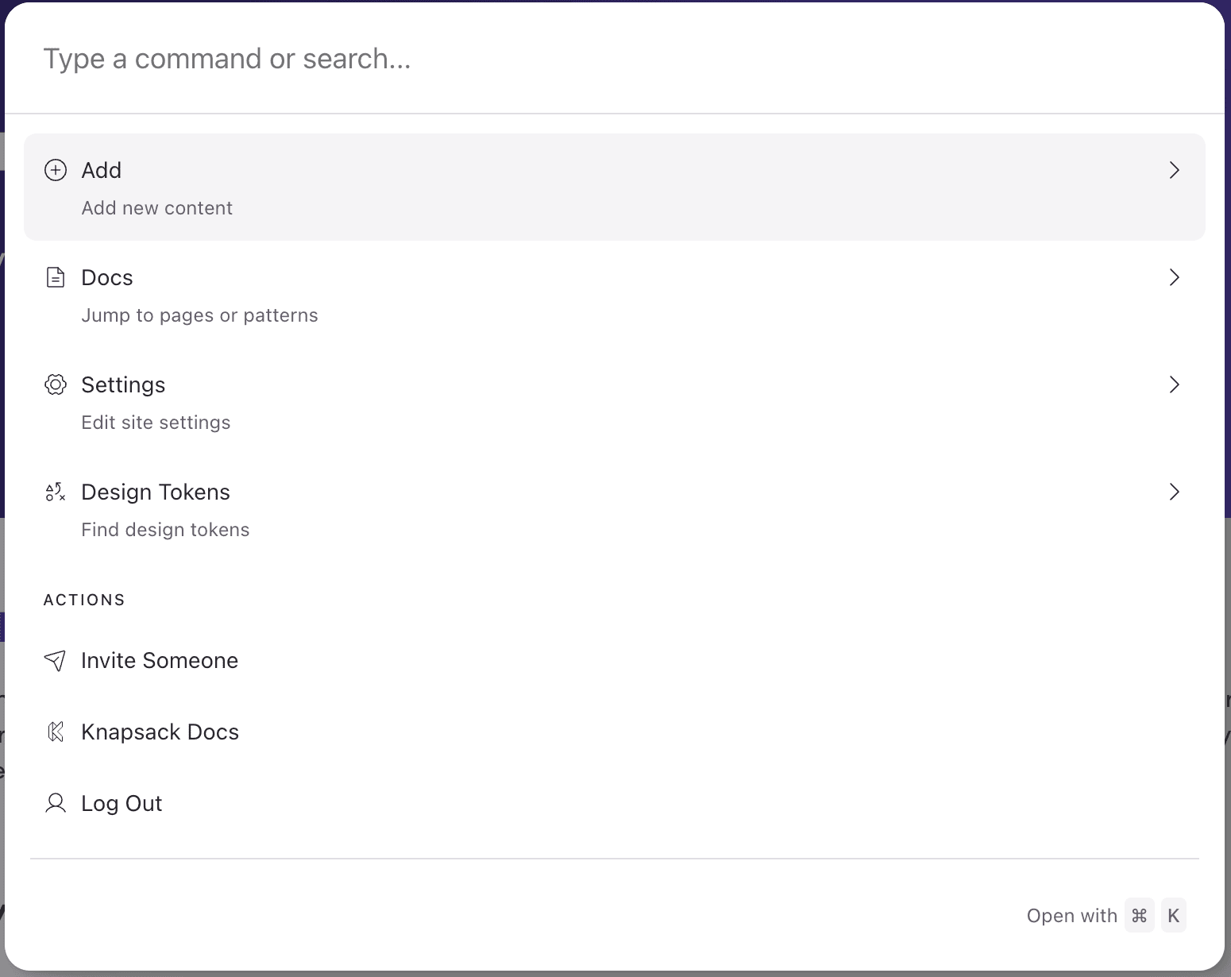
Task: Choose Edit site settings entry
Action: (x=615, y=402)
